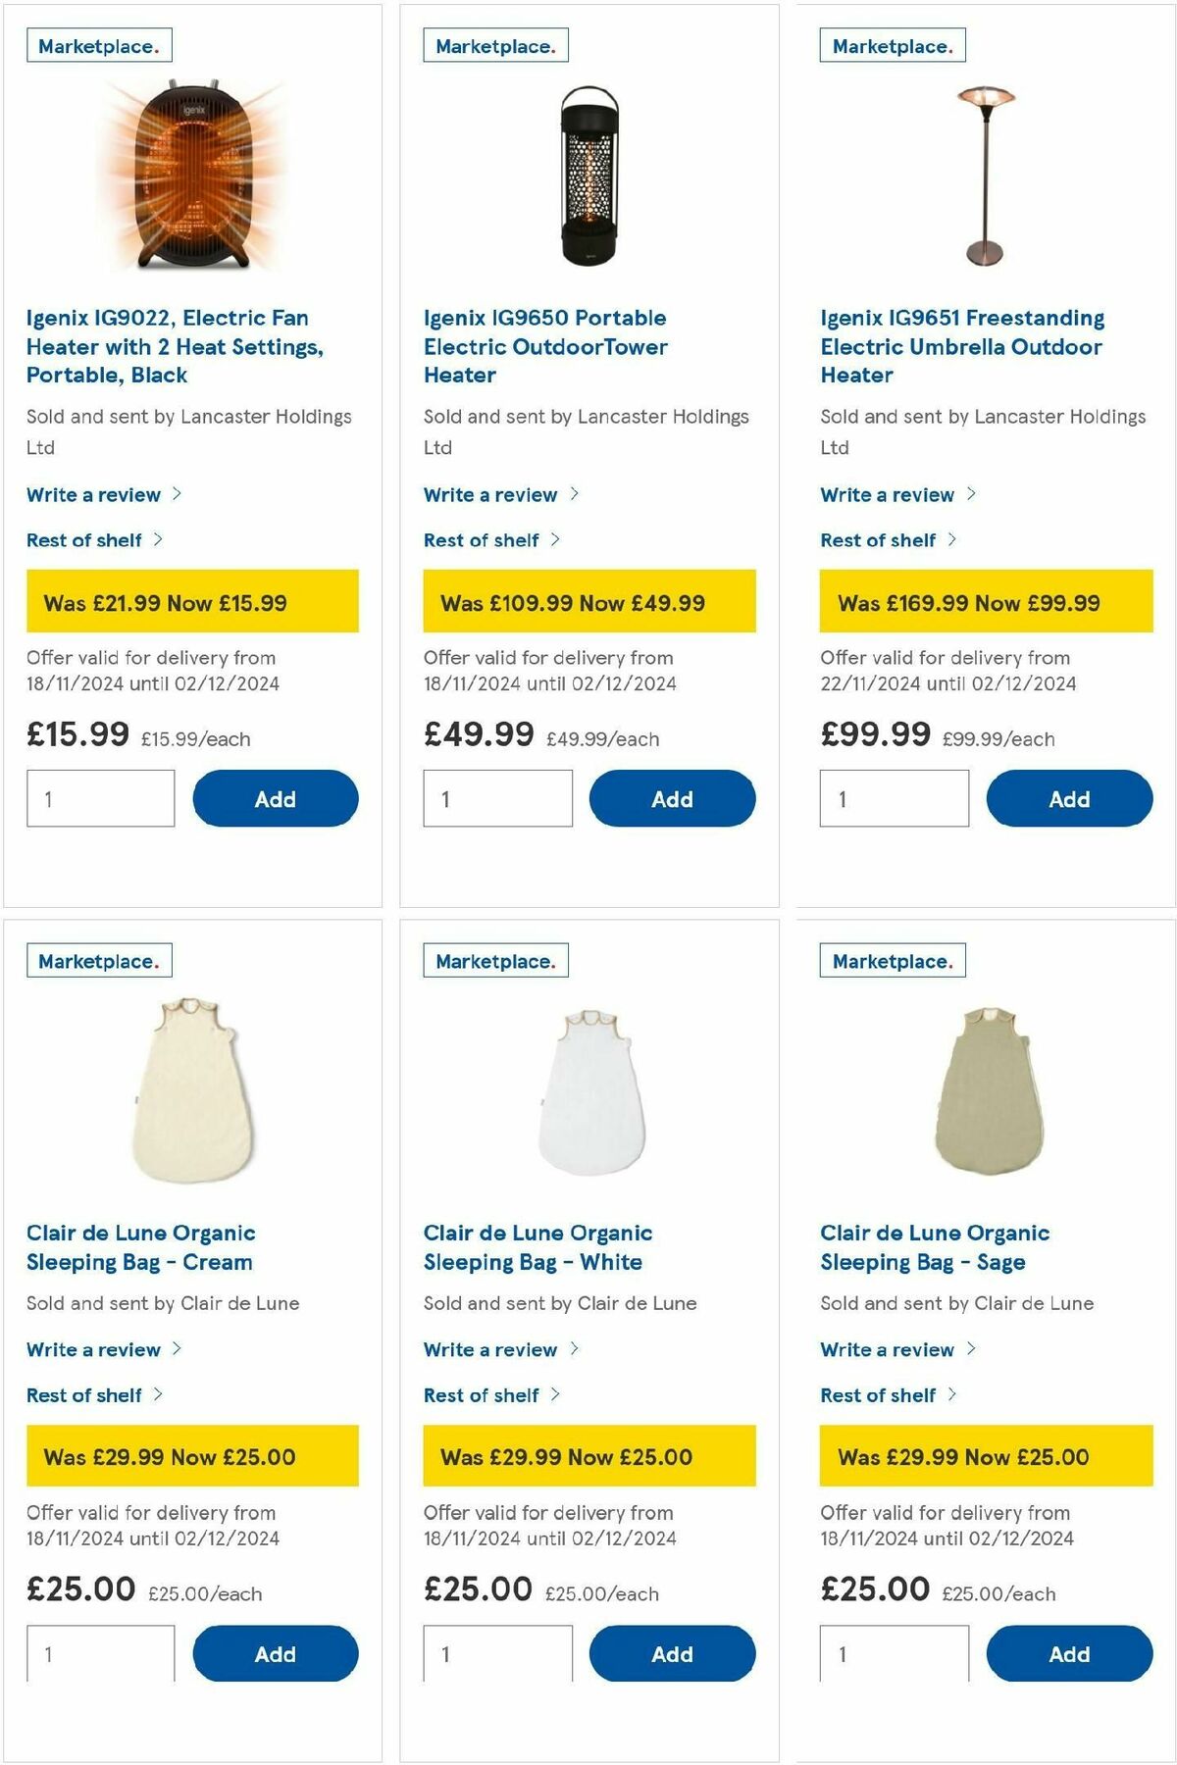1177x1765 pixels.
Task: Click the Marketplace badge above the sage sleeping bag
Action: 891,960
